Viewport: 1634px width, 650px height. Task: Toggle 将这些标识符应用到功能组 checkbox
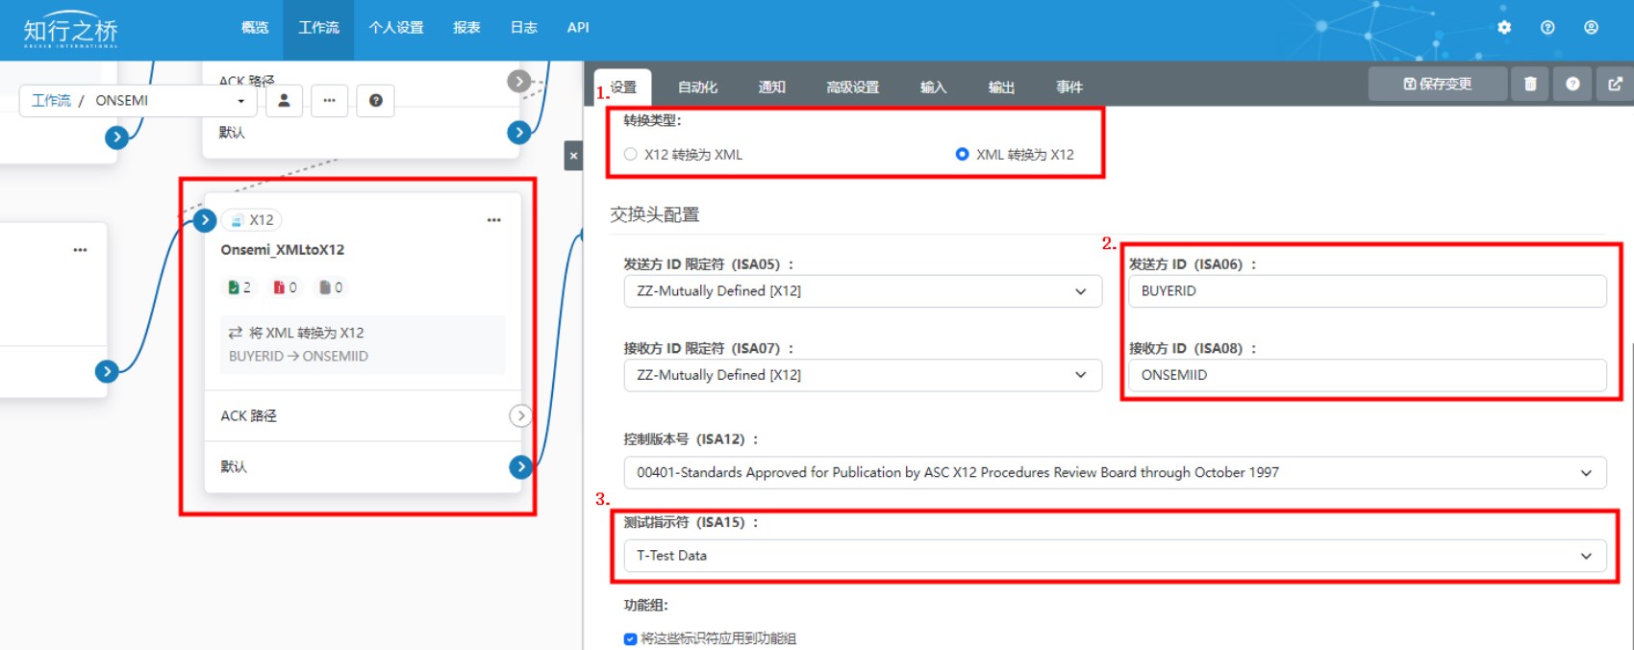(x=630, y=638)
